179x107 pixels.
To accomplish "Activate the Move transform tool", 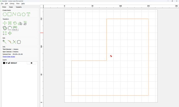I will 5,23.
